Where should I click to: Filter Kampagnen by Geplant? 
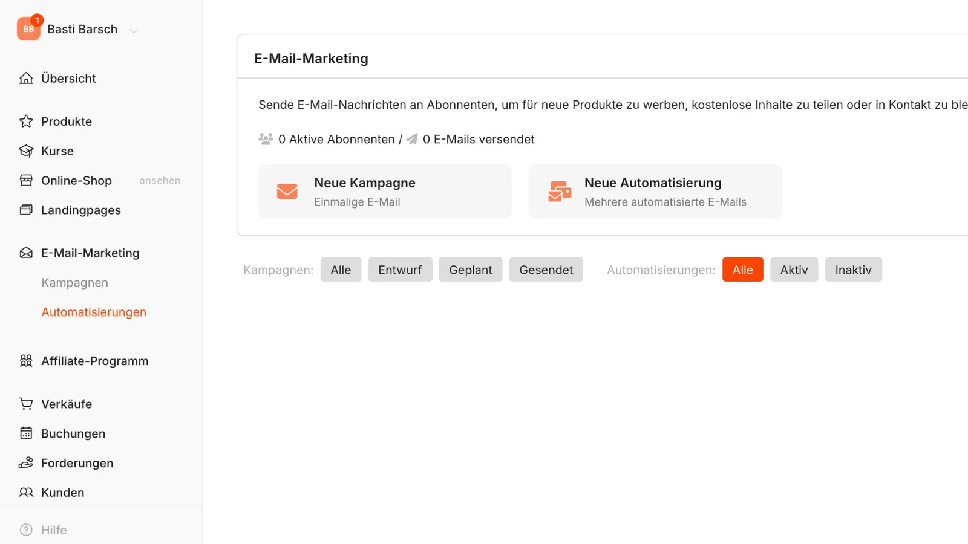tap(470, 270)
